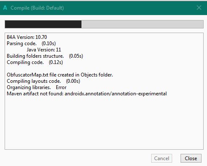The image size is (207, 166).
Task: Select the 'B4A Version: 10.70' line
Action: click(27, 37)
